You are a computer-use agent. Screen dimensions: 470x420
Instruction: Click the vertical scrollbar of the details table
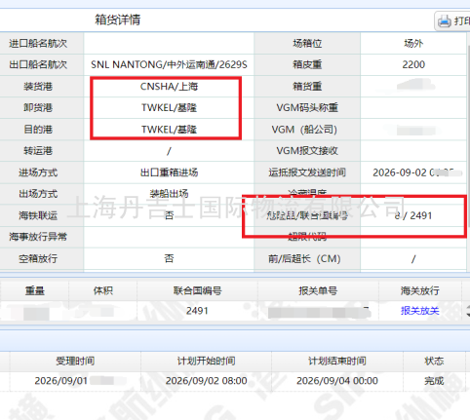point(468,136)
